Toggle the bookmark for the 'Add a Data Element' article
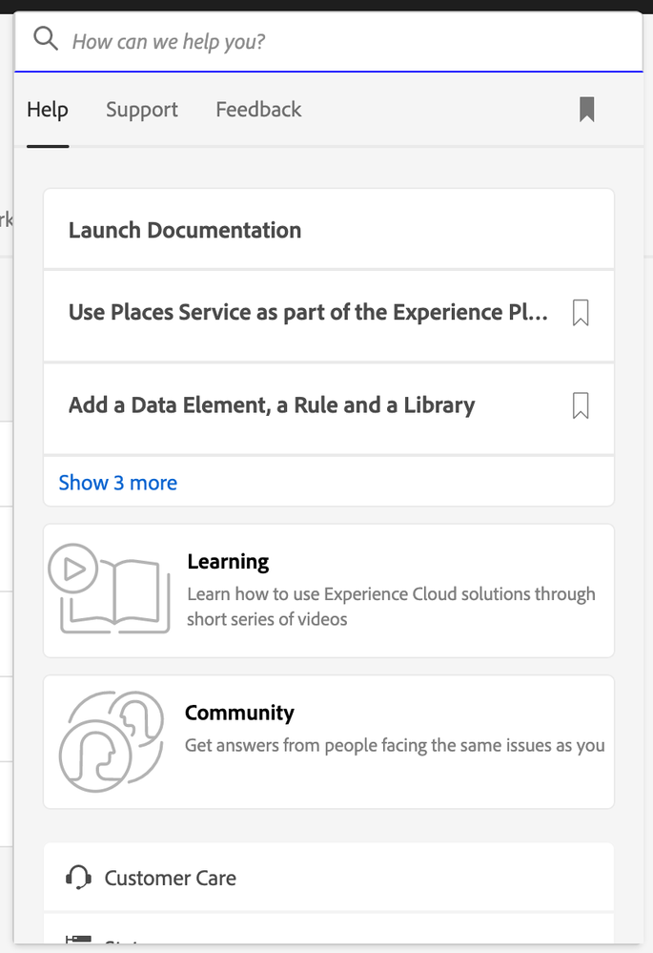653x953 pixels. click(581, 405)
